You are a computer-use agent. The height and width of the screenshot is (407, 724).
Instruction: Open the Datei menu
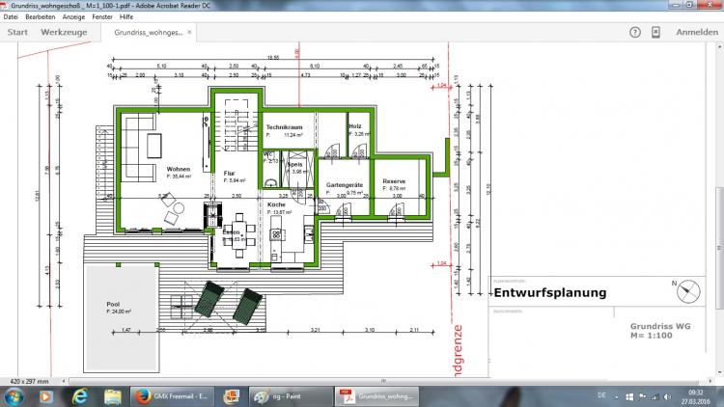coord(11,17)
